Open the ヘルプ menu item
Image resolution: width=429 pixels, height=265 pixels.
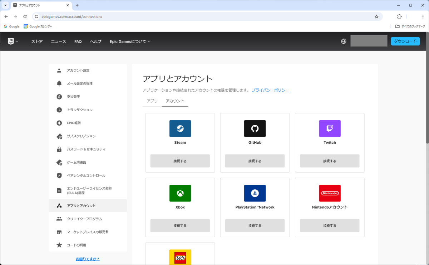tap(95, 41)
